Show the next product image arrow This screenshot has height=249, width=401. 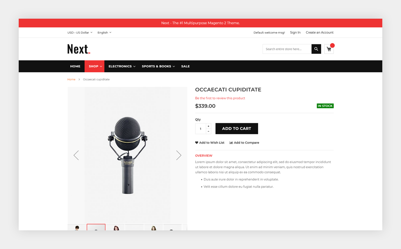click(x=179, y=155)
